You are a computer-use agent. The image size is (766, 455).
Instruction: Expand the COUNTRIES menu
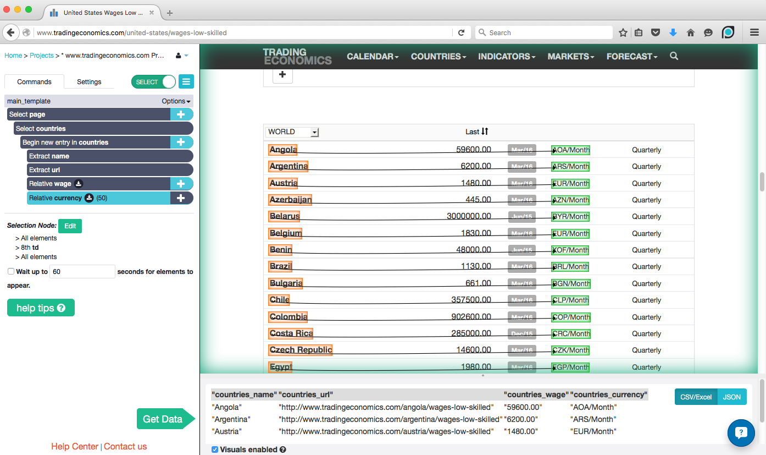438,56
